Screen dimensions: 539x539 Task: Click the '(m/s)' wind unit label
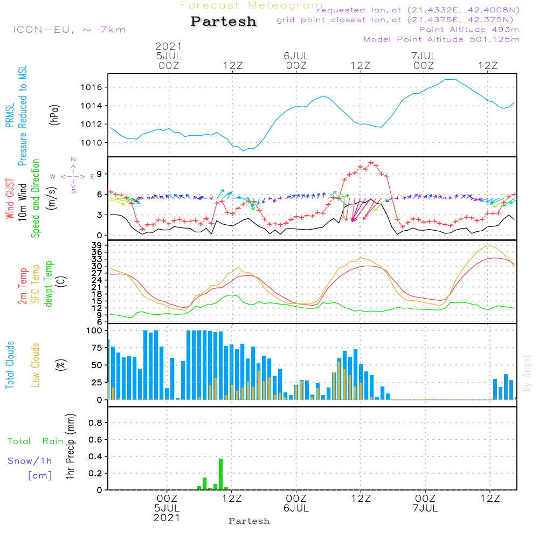click(x=52, y=198)
